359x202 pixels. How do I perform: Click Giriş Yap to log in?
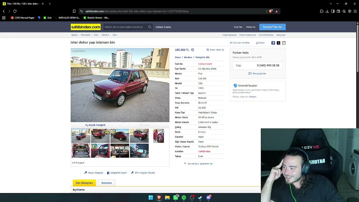pos(238,27)
